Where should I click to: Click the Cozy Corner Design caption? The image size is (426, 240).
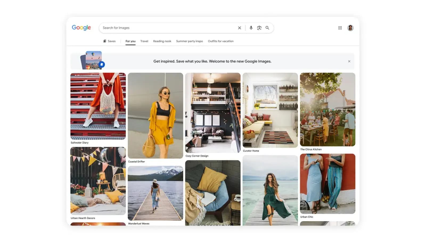tap(197, 156)
